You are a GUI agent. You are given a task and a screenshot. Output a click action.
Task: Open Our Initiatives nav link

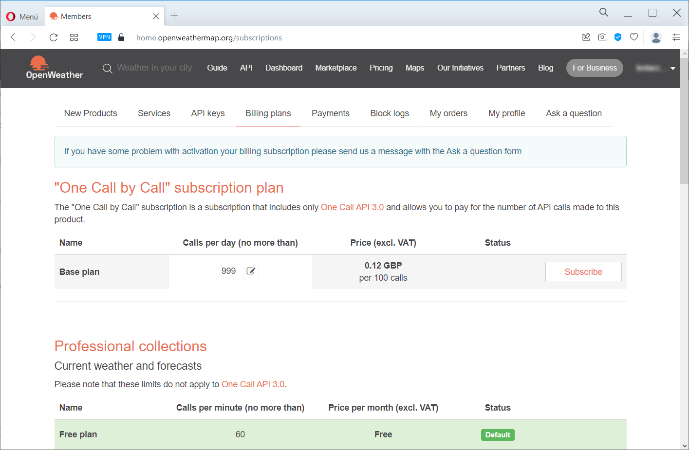tap(460, 68)
